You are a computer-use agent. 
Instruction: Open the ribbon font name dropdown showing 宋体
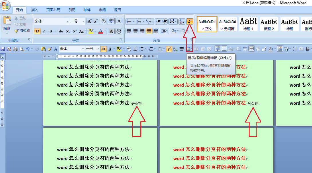(68, 21)
